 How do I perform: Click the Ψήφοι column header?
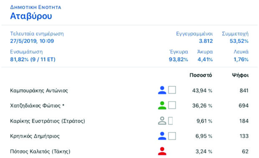[x=240, y=75]
